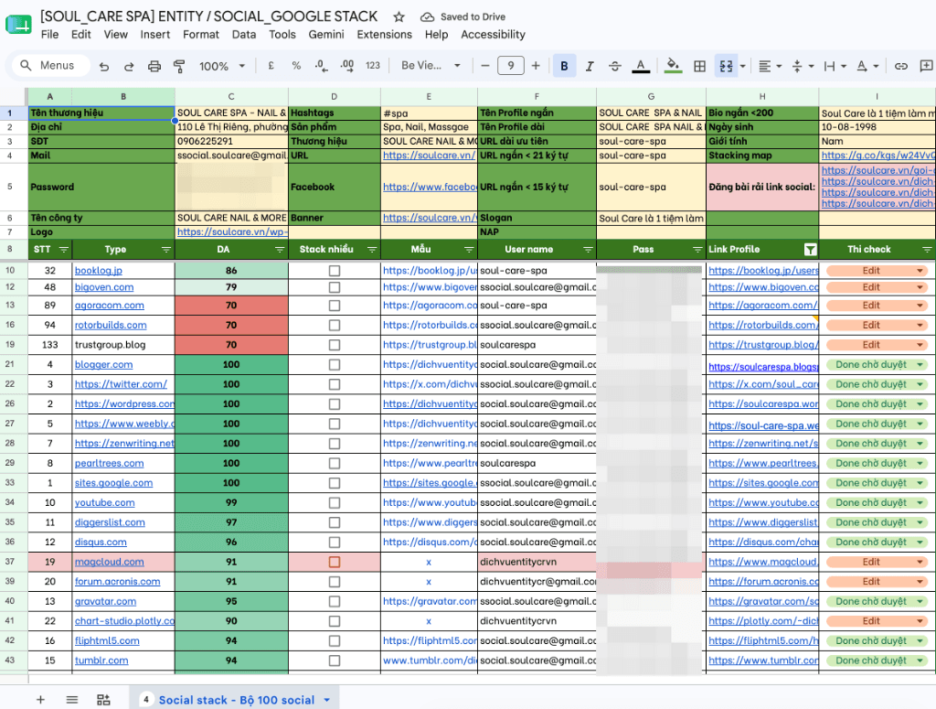The height and width of the screenshot is (709, 936).
Task: Tick Stack nhiều checkbox for youtube.com
Action: [x=335, y=502]
